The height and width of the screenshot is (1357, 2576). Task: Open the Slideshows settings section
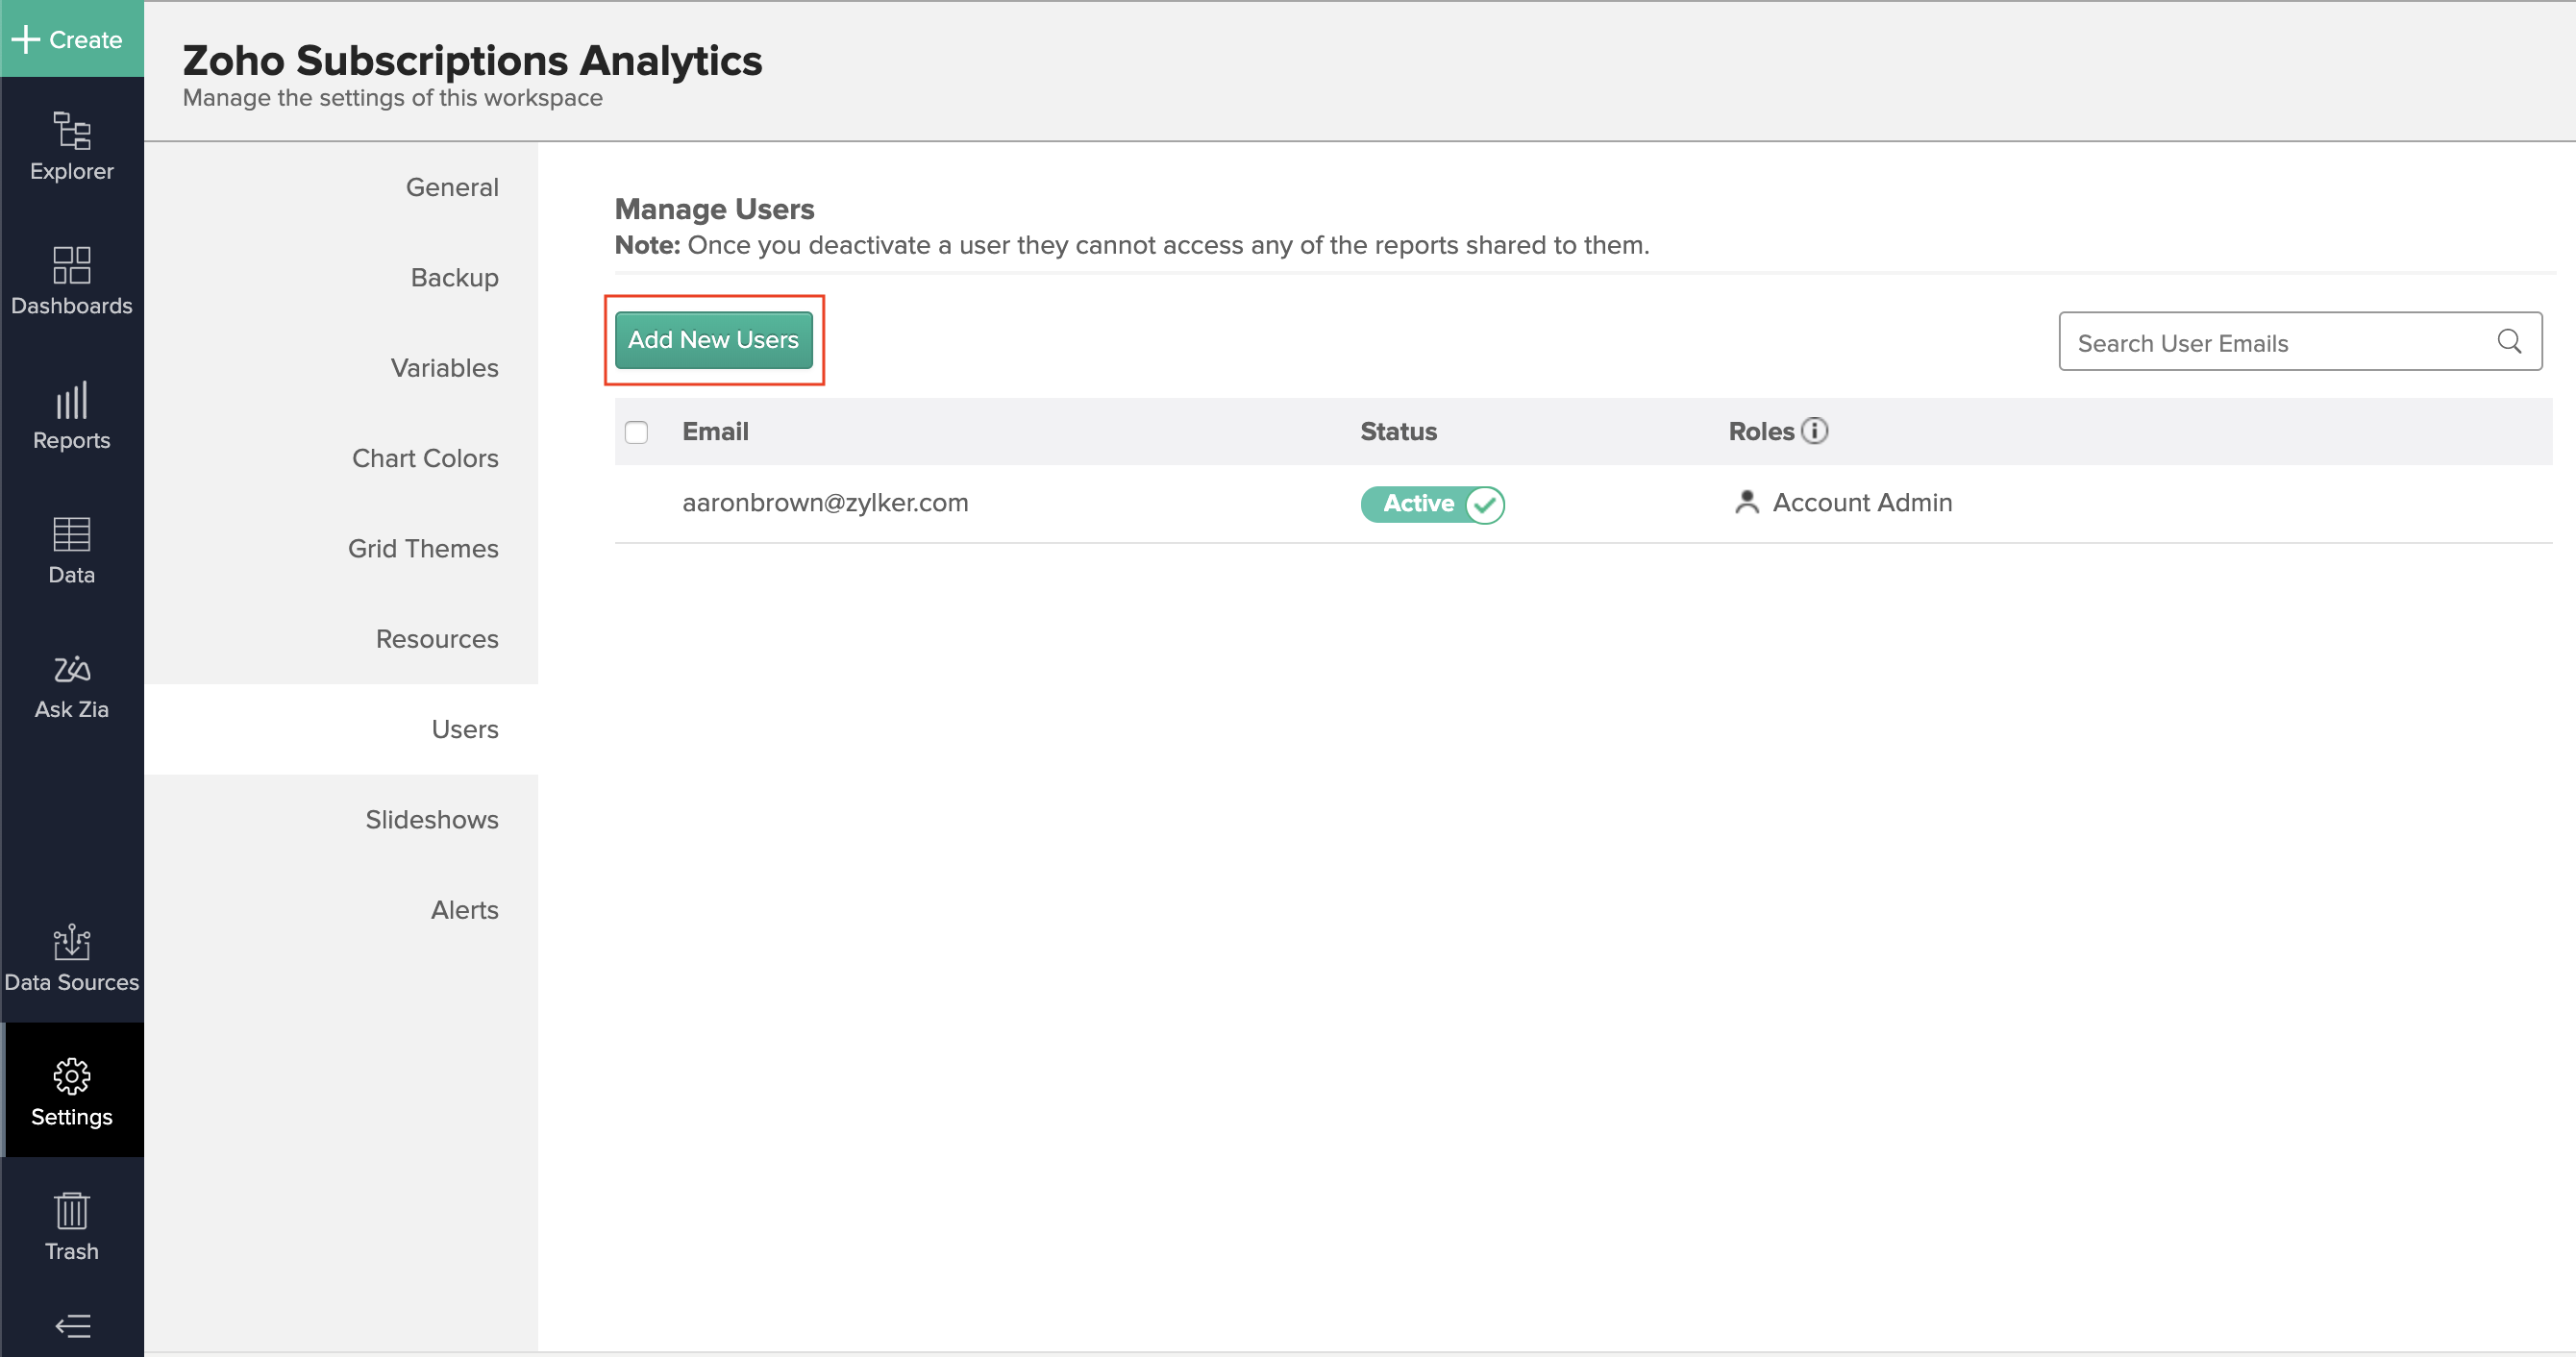431,819
